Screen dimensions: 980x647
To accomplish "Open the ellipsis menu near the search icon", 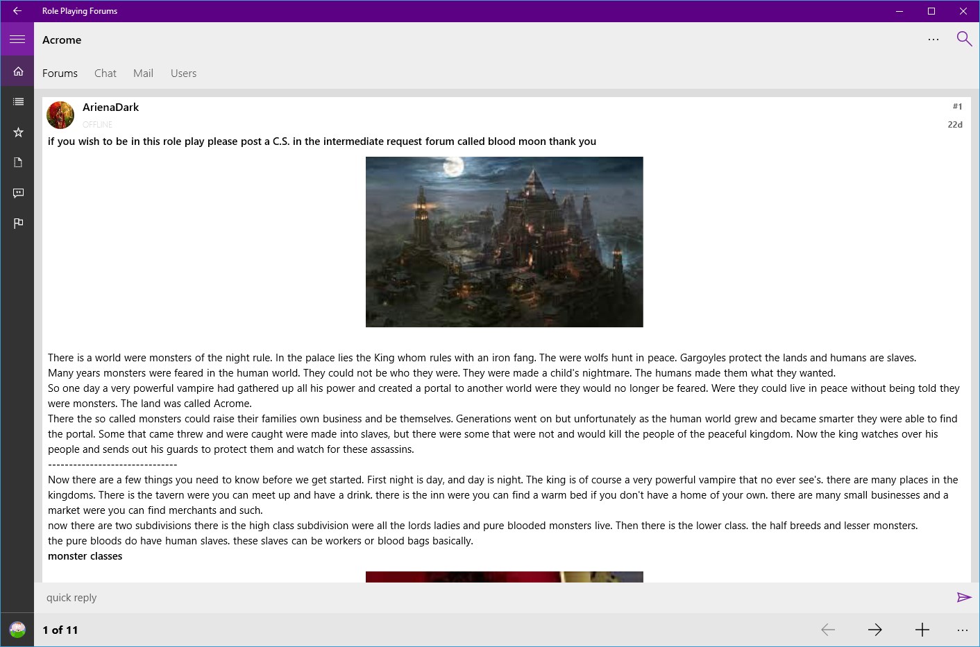I will 933,40.
